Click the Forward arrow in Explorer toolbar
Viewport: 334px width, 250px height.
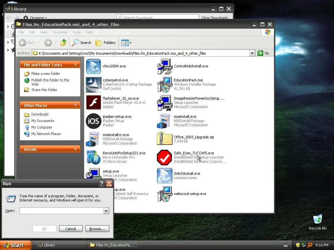coord(48,43)
